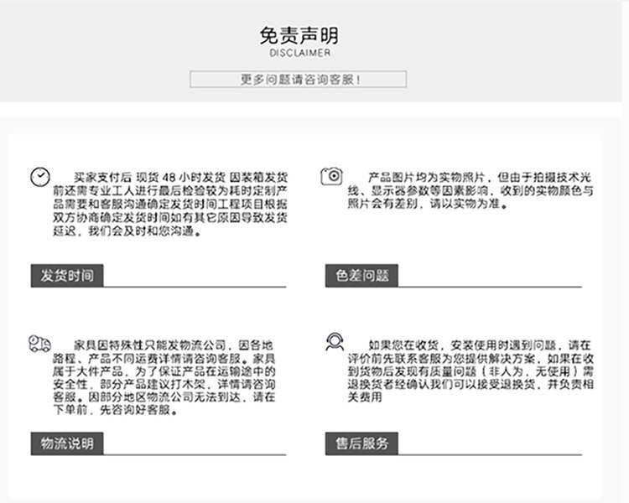Click the delivery truck icon

[x=39, y=344]
